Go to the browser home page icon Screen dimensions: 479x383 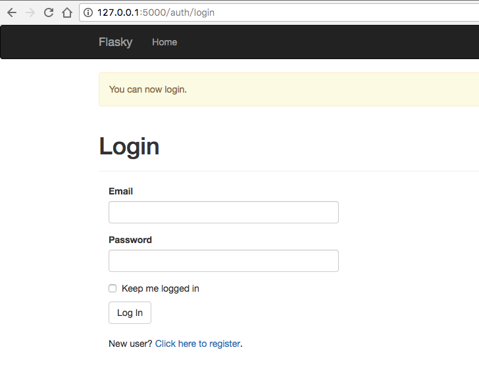[66, 12]
